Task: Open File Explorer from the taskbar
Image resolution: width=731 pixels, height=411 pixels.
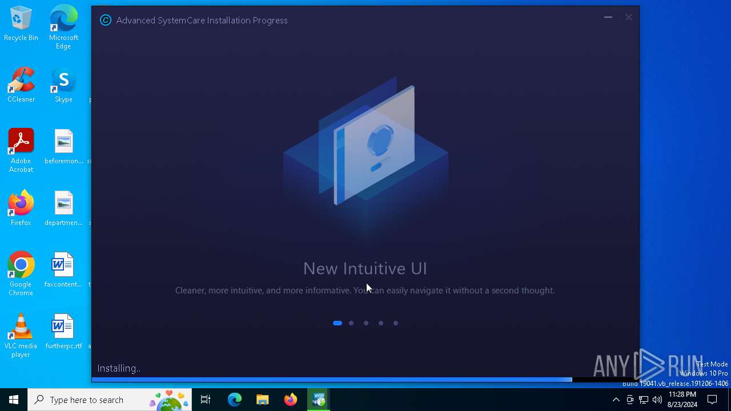Action: click(x=263, y=400)
